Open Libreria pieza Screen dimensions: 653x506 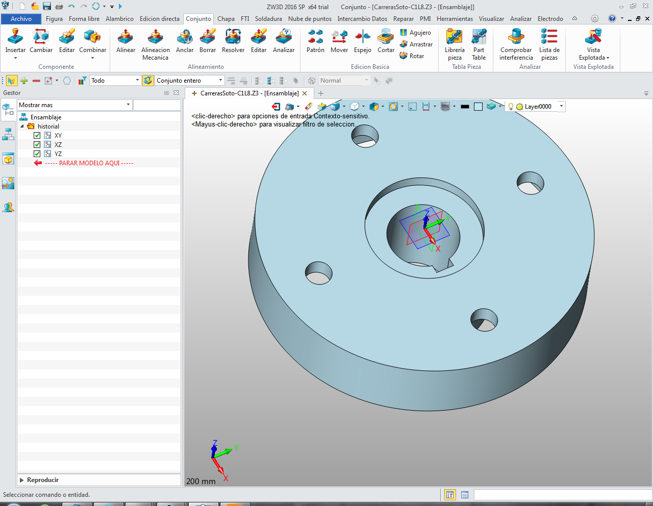click(455, 45)
